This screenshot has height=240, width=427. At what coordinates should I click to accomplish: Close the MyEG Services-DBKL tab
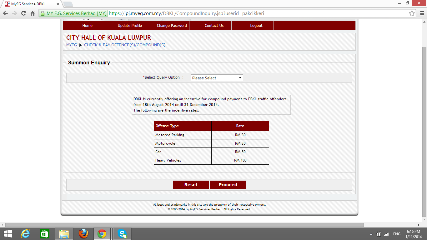pos(58,4)
